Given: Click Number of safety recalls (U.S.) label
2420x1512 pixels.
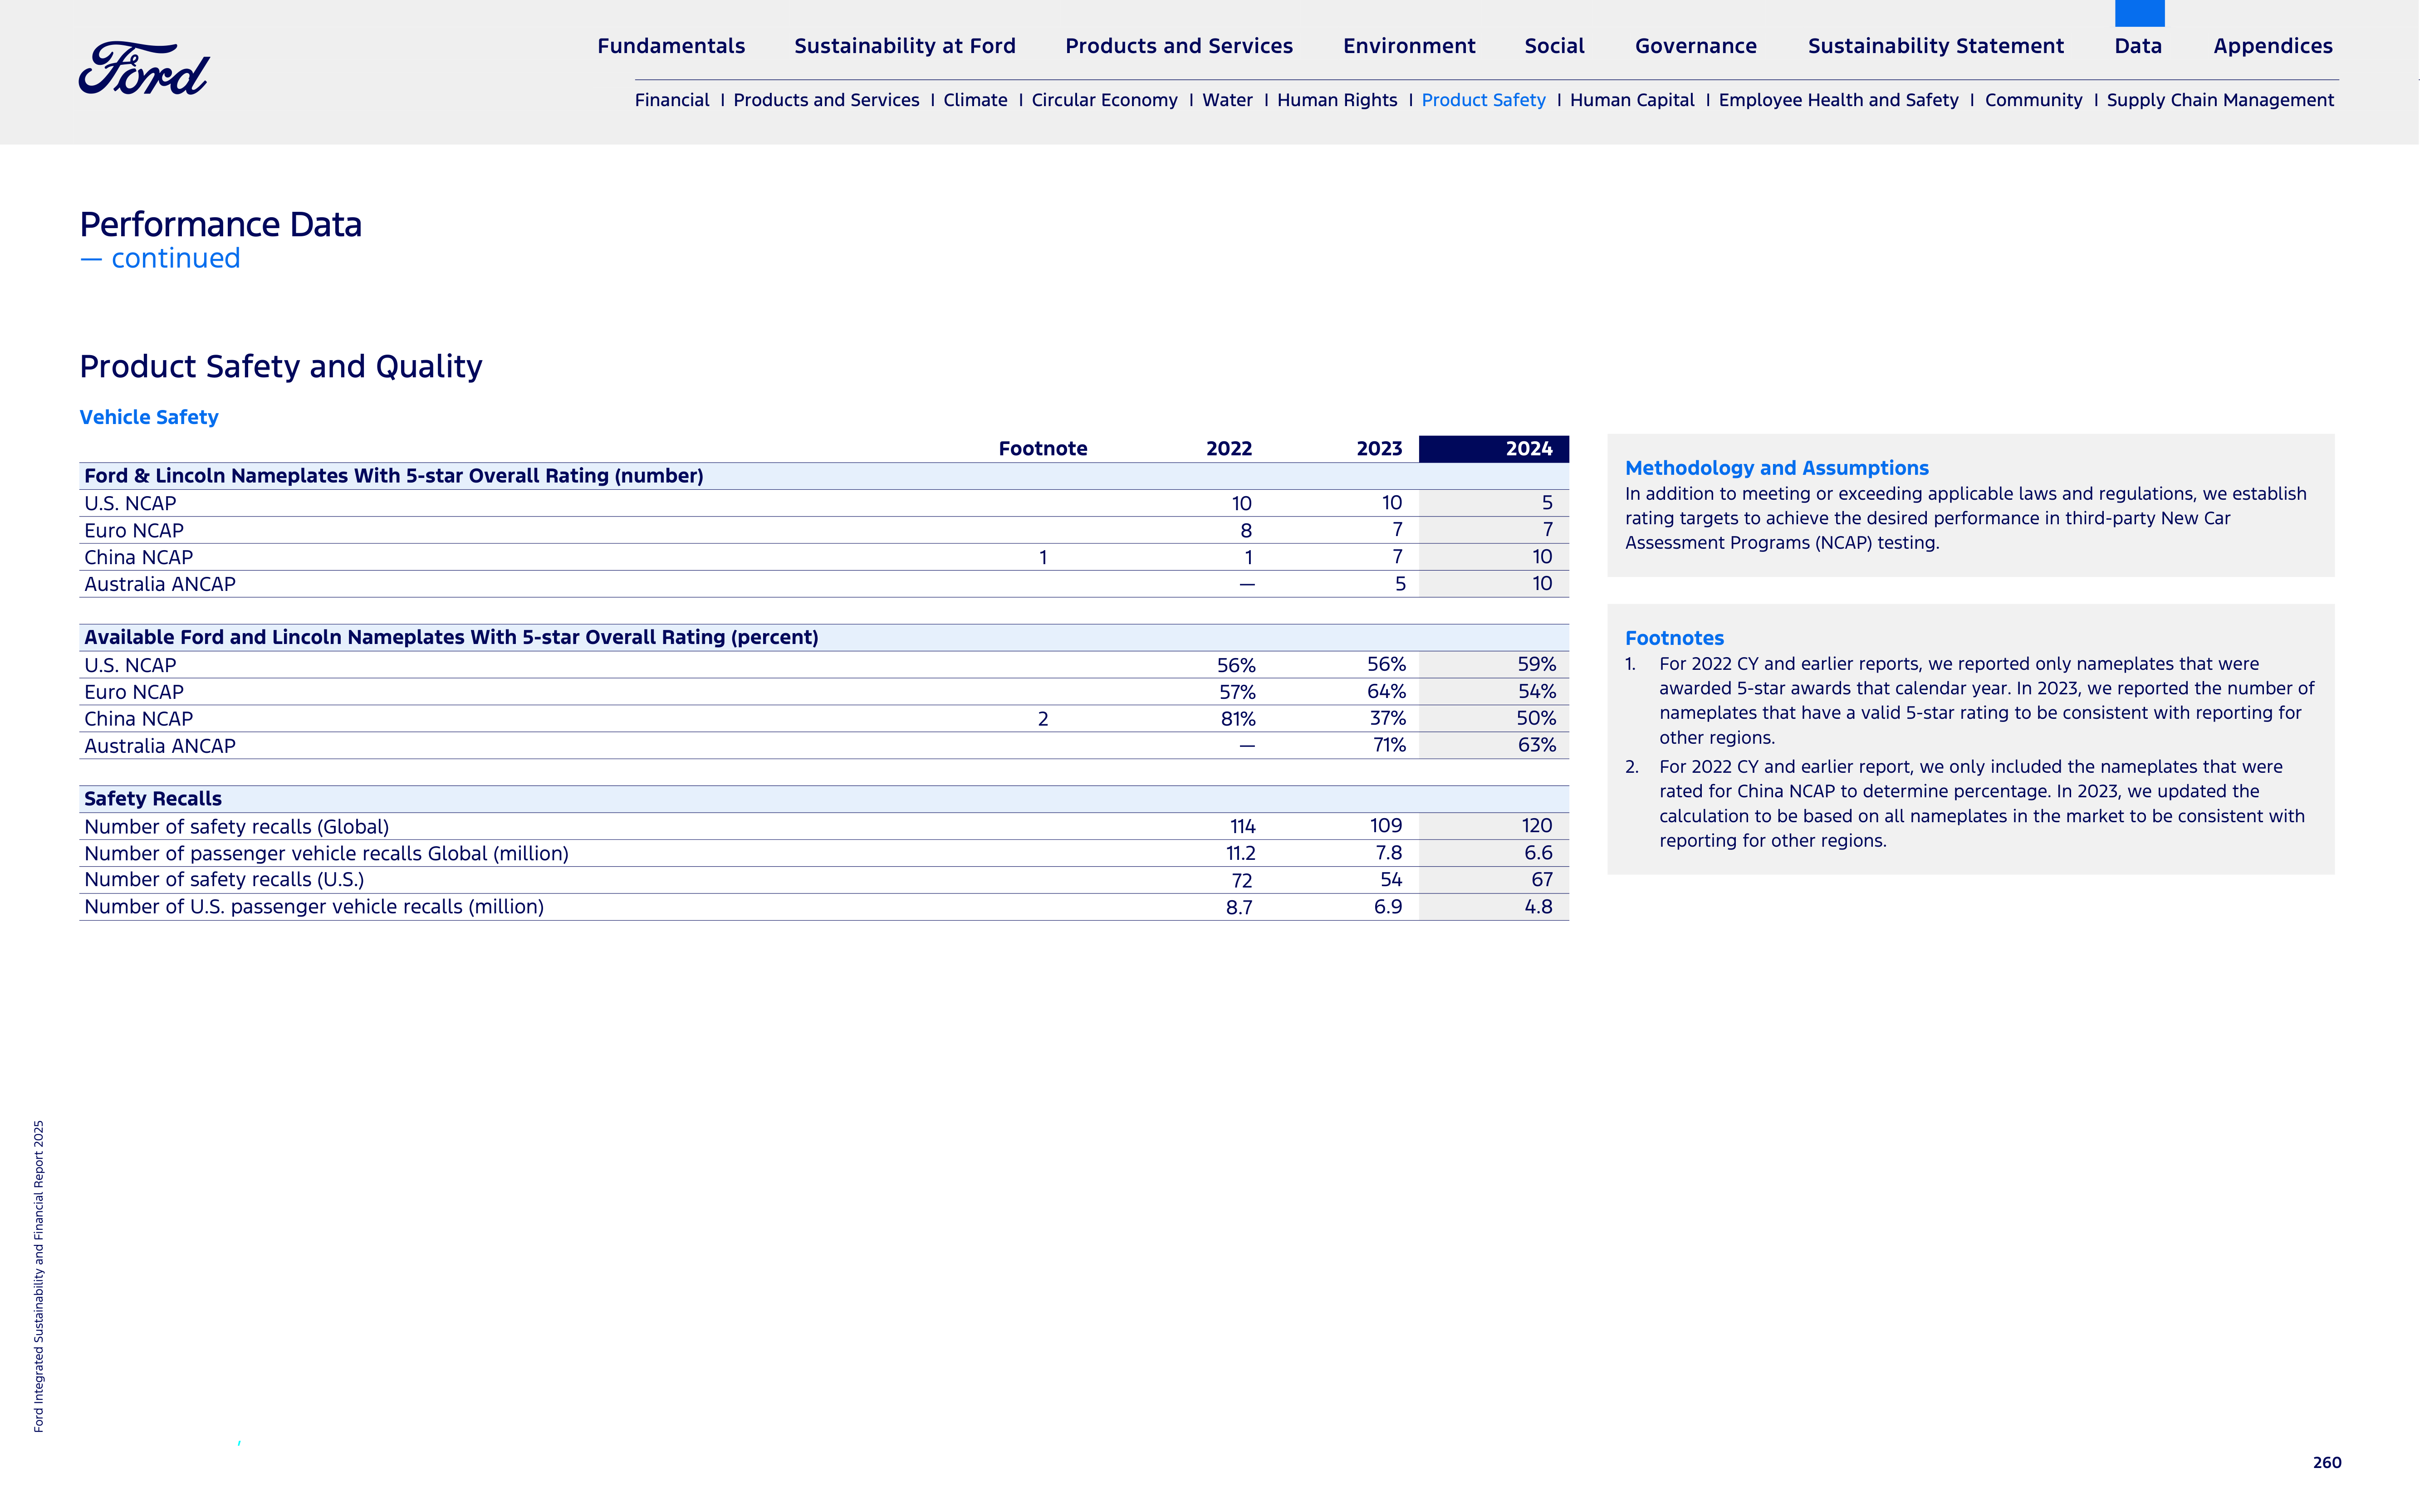Looking at the screenshot, I should point(224,880).
